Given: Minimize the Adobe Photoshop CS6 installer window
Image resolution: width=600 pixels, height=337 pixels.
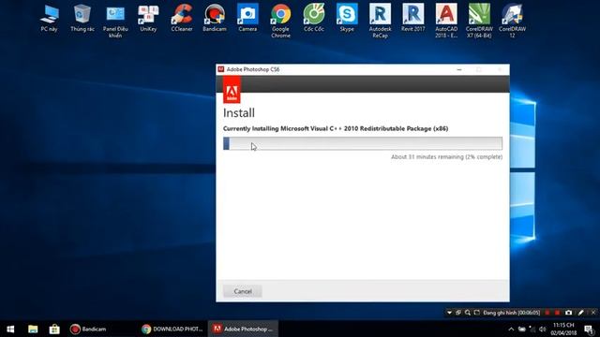Looking at the screenshot, I should tap(459, 69).
